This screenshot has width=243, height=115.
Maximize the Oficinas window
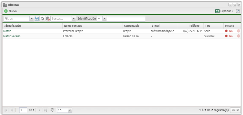click(x=235, y=5)
